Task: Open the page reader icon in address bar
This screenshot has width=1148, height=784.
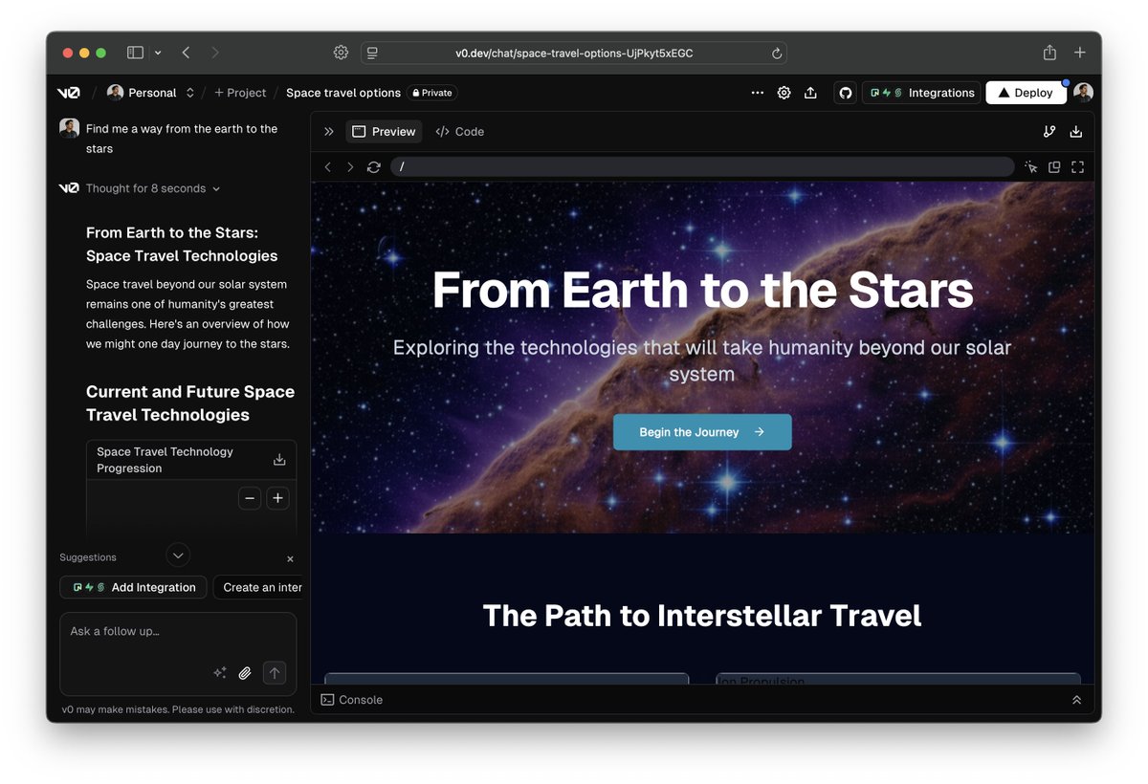Action: (373, 53)
